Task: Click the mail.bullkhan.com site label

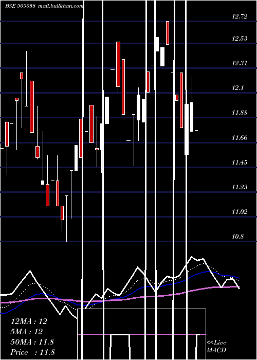Action: pos(60,6)
